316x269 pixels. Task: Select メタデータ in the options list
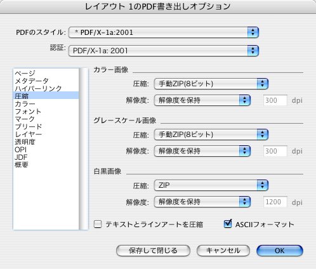click(46, 81)
